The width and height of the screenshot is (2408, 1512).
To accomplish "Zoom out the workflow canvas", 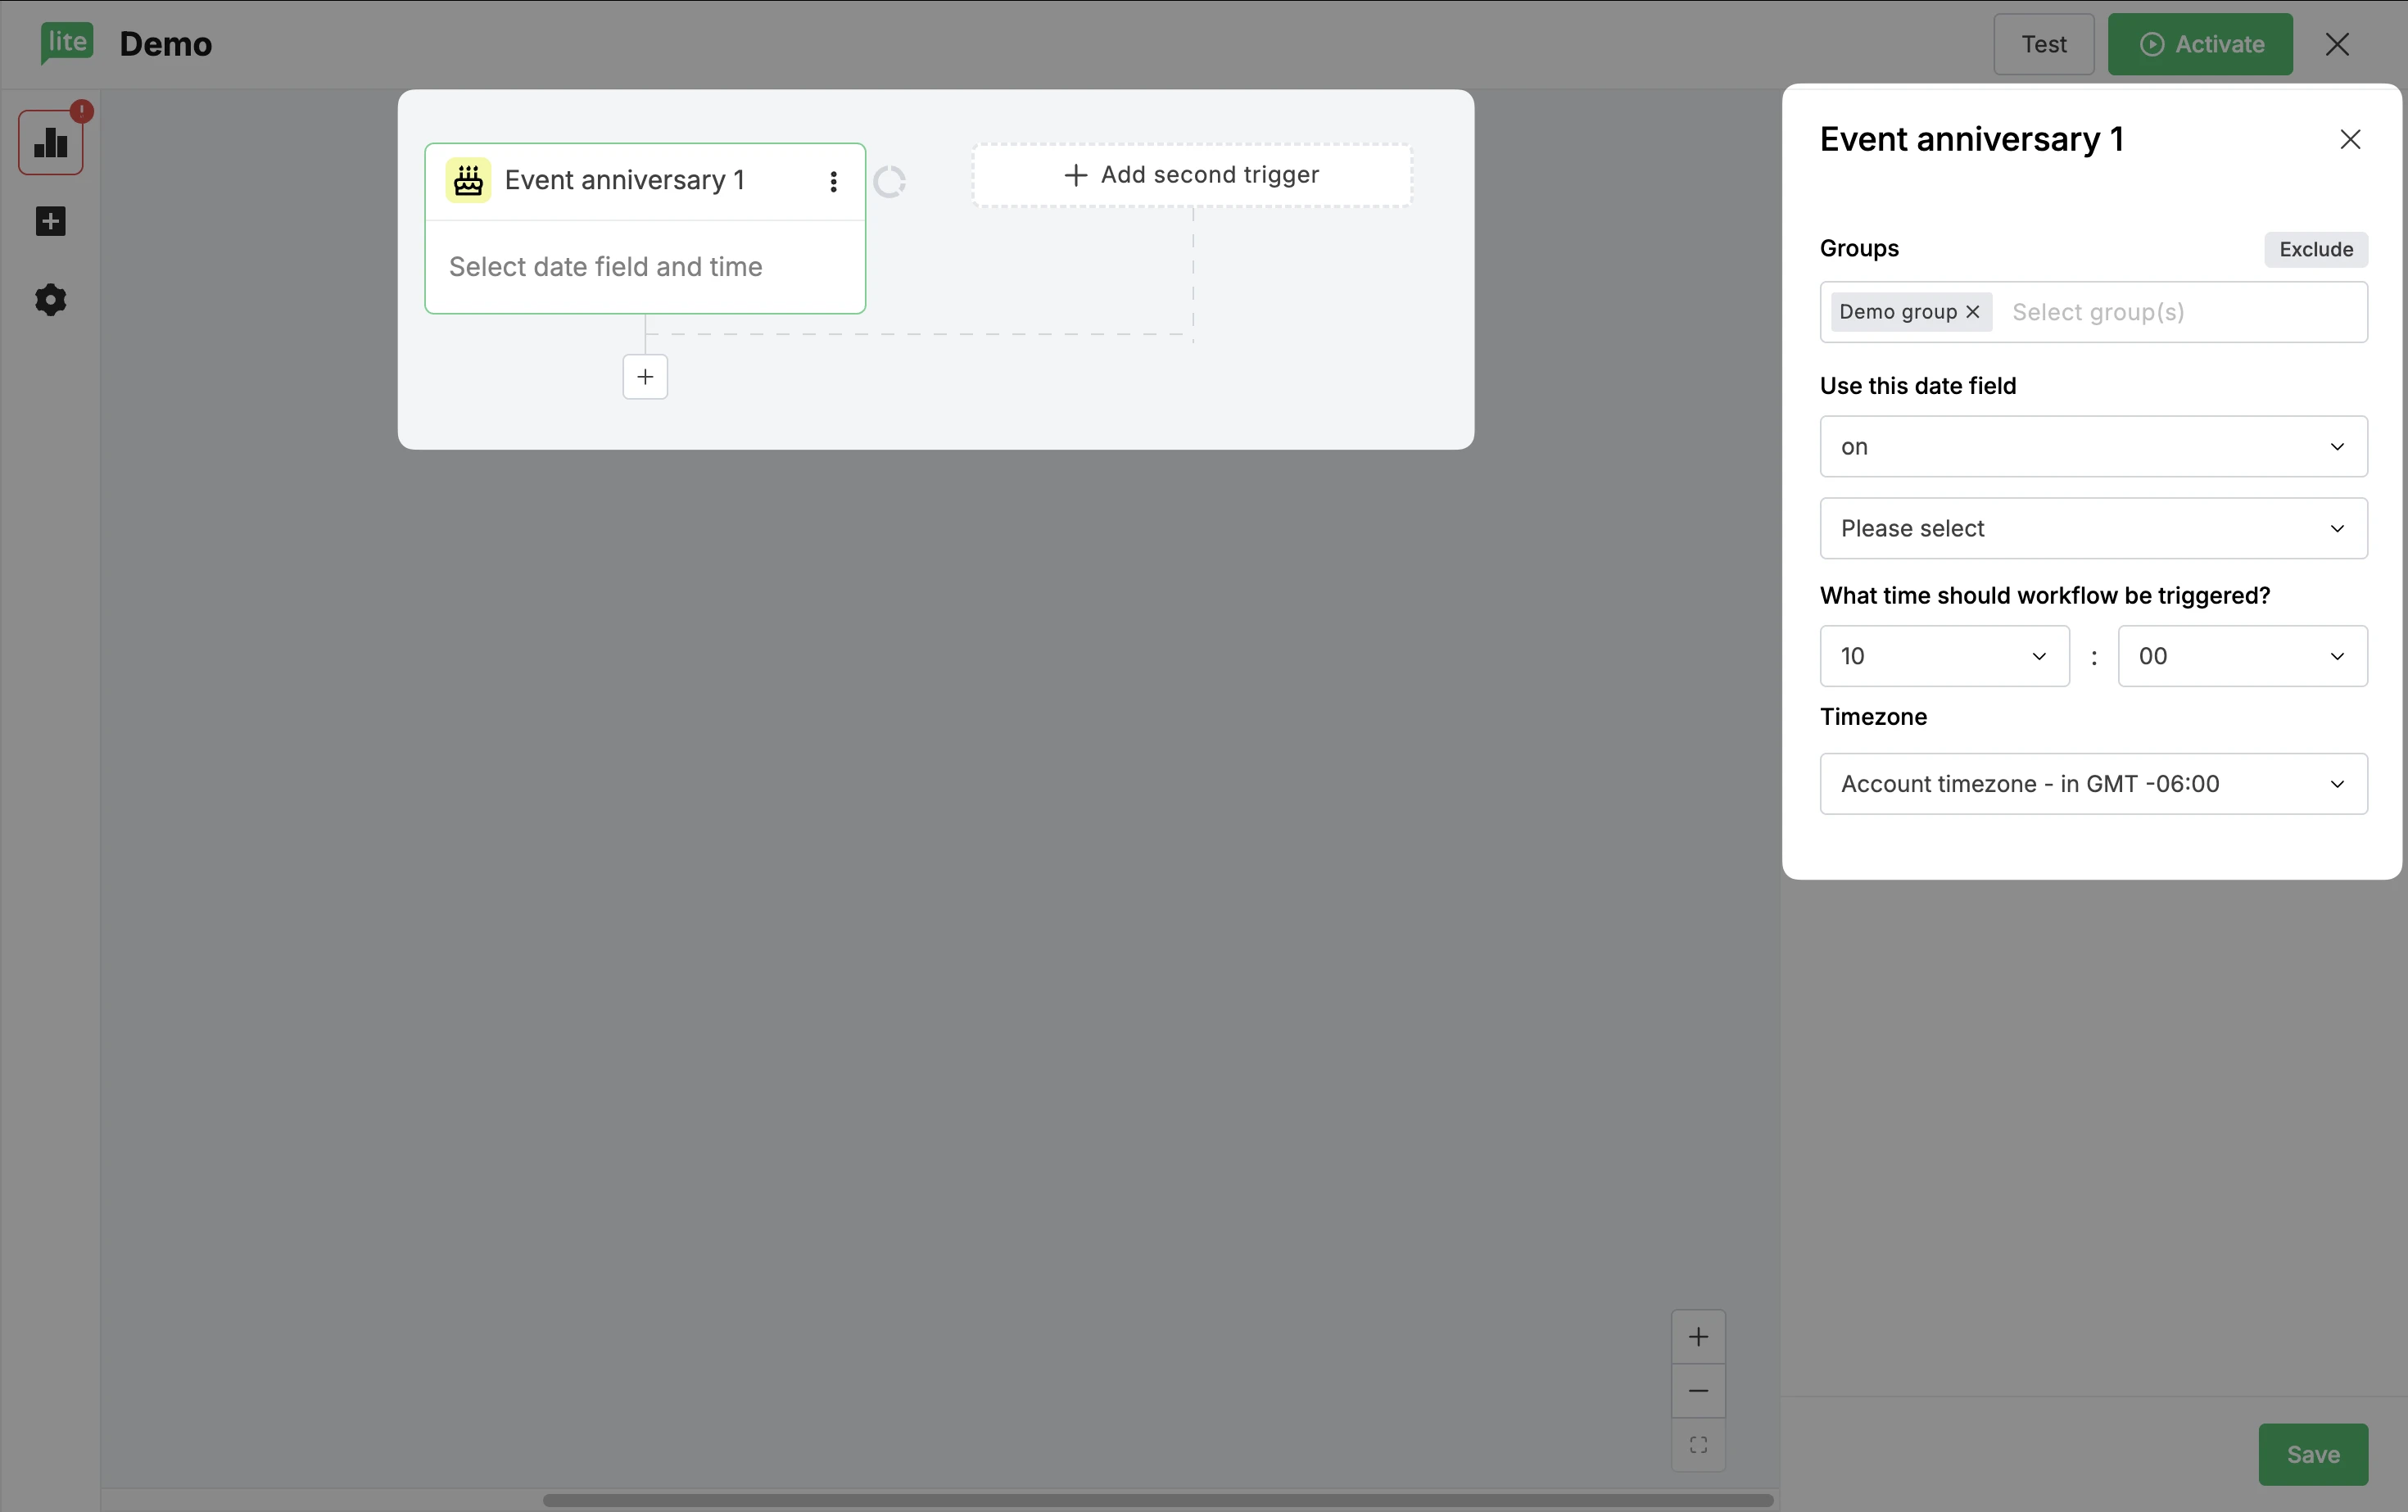I will click(1698, 1391).
